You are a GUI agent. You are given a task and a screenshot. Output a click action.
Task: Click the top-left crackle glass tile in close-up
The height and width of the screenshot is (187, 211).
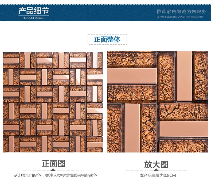131,58
